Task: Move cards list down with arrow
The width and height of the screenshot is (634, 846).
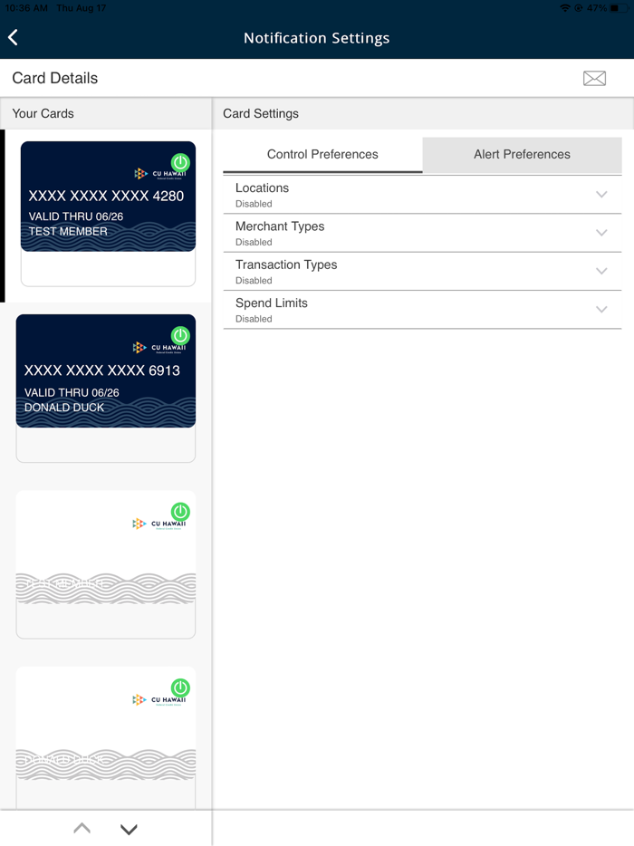Action: pos(129,829)
